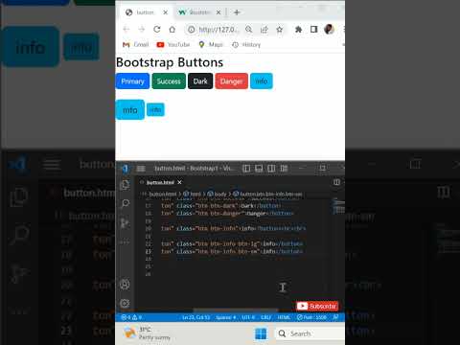Click the editor horizontal scrollbar
The height and width of the screenshot is (345, 460).
click(236, 310)
